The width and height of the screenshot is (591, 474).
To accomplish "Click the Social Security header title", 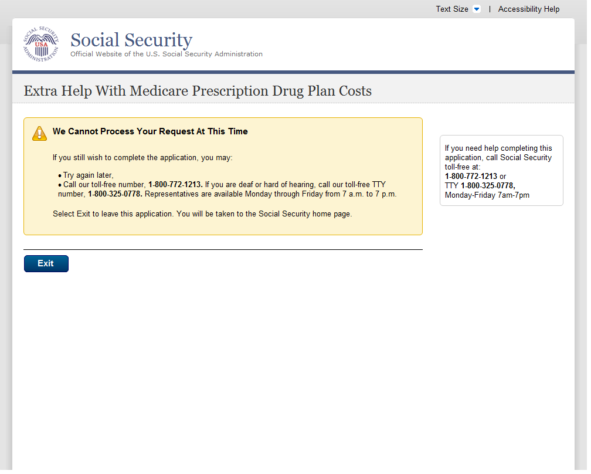I will pyautogui.click(x=131, y=40).
